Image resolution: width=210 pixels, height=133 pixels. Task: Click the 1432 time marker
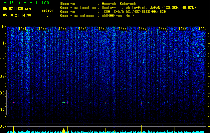pyautogui.click(x=42, y=29)
